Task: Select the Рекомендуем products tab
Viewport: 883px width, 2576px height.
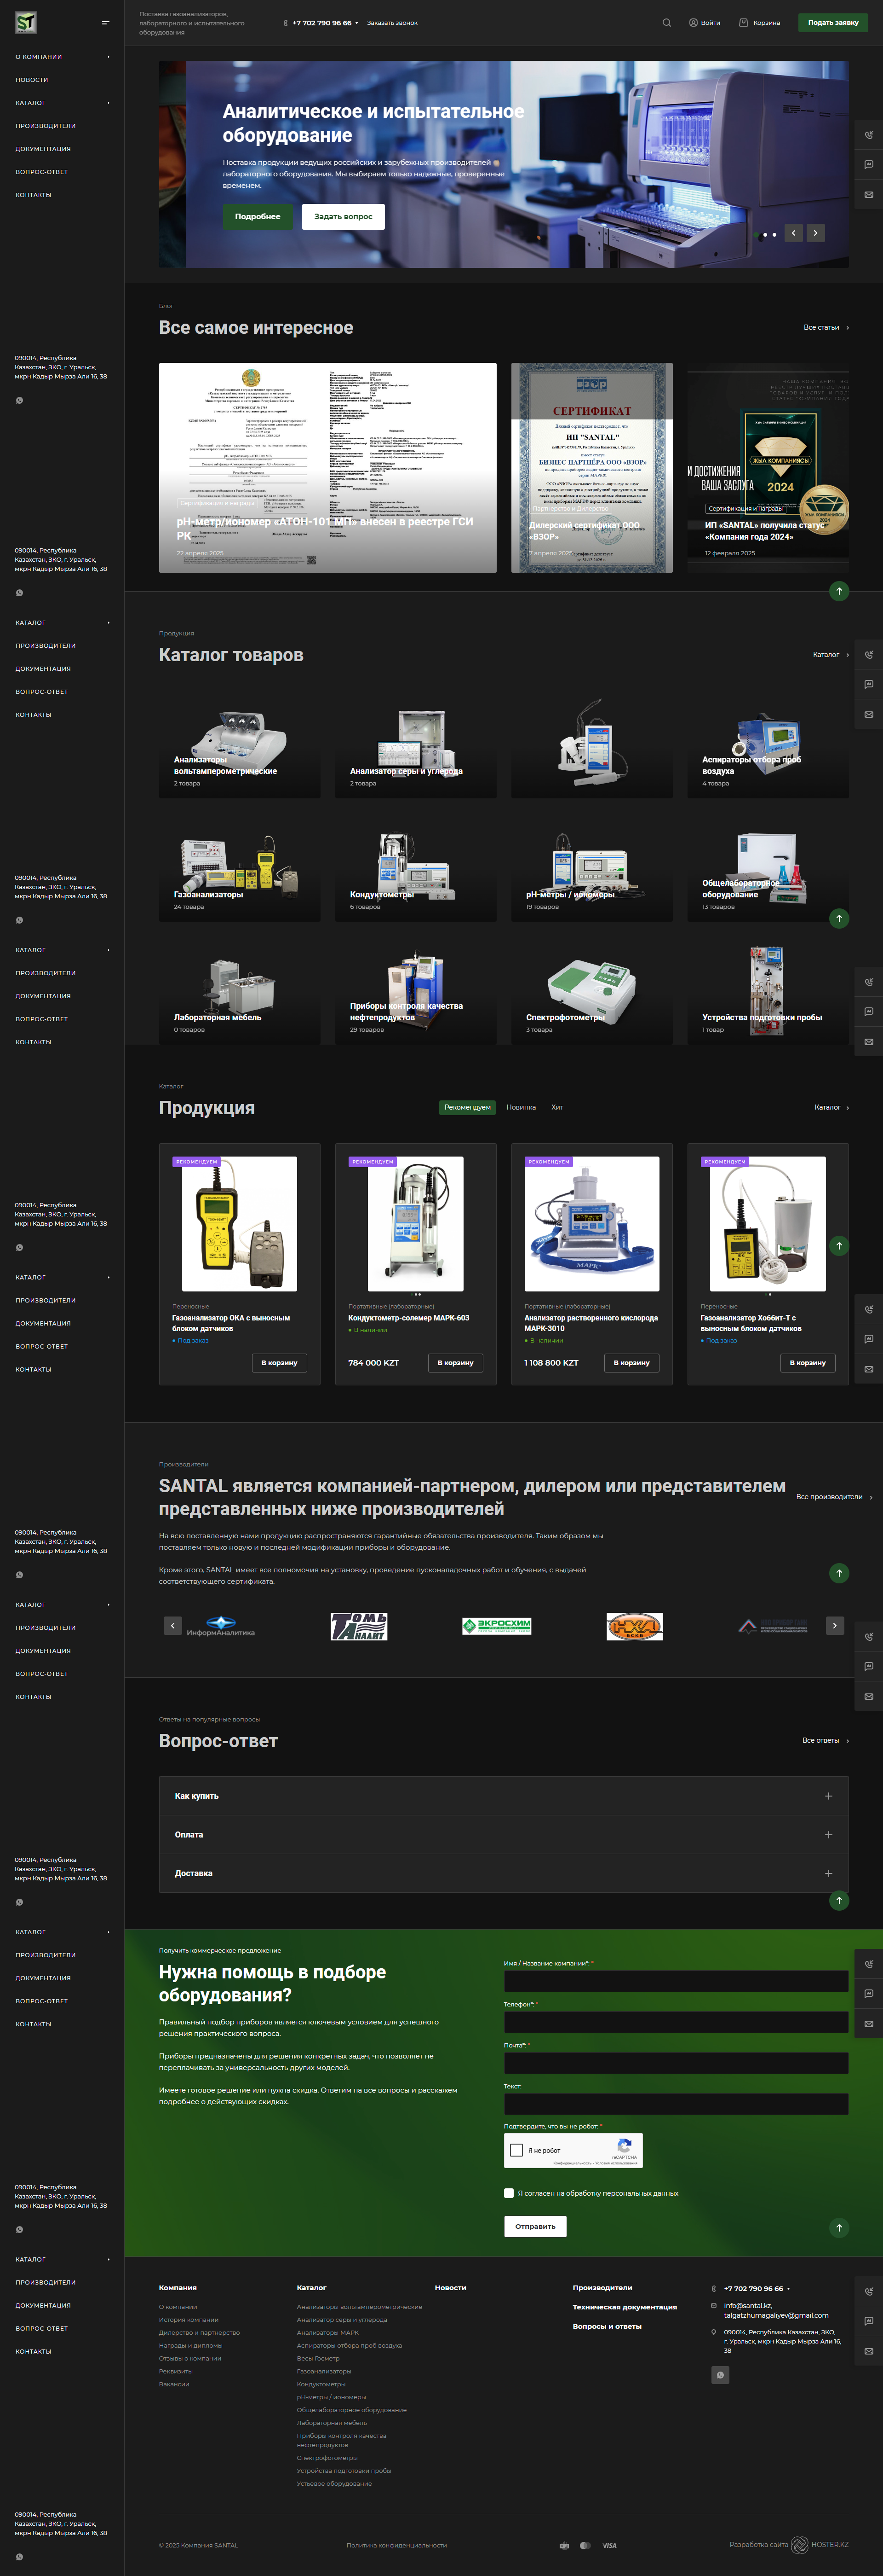Action: tap(467, 1107)
